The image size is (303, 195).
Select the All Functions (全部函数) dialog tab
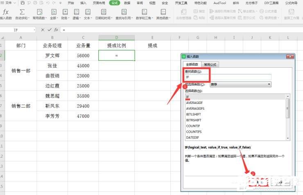click(192, 64)
